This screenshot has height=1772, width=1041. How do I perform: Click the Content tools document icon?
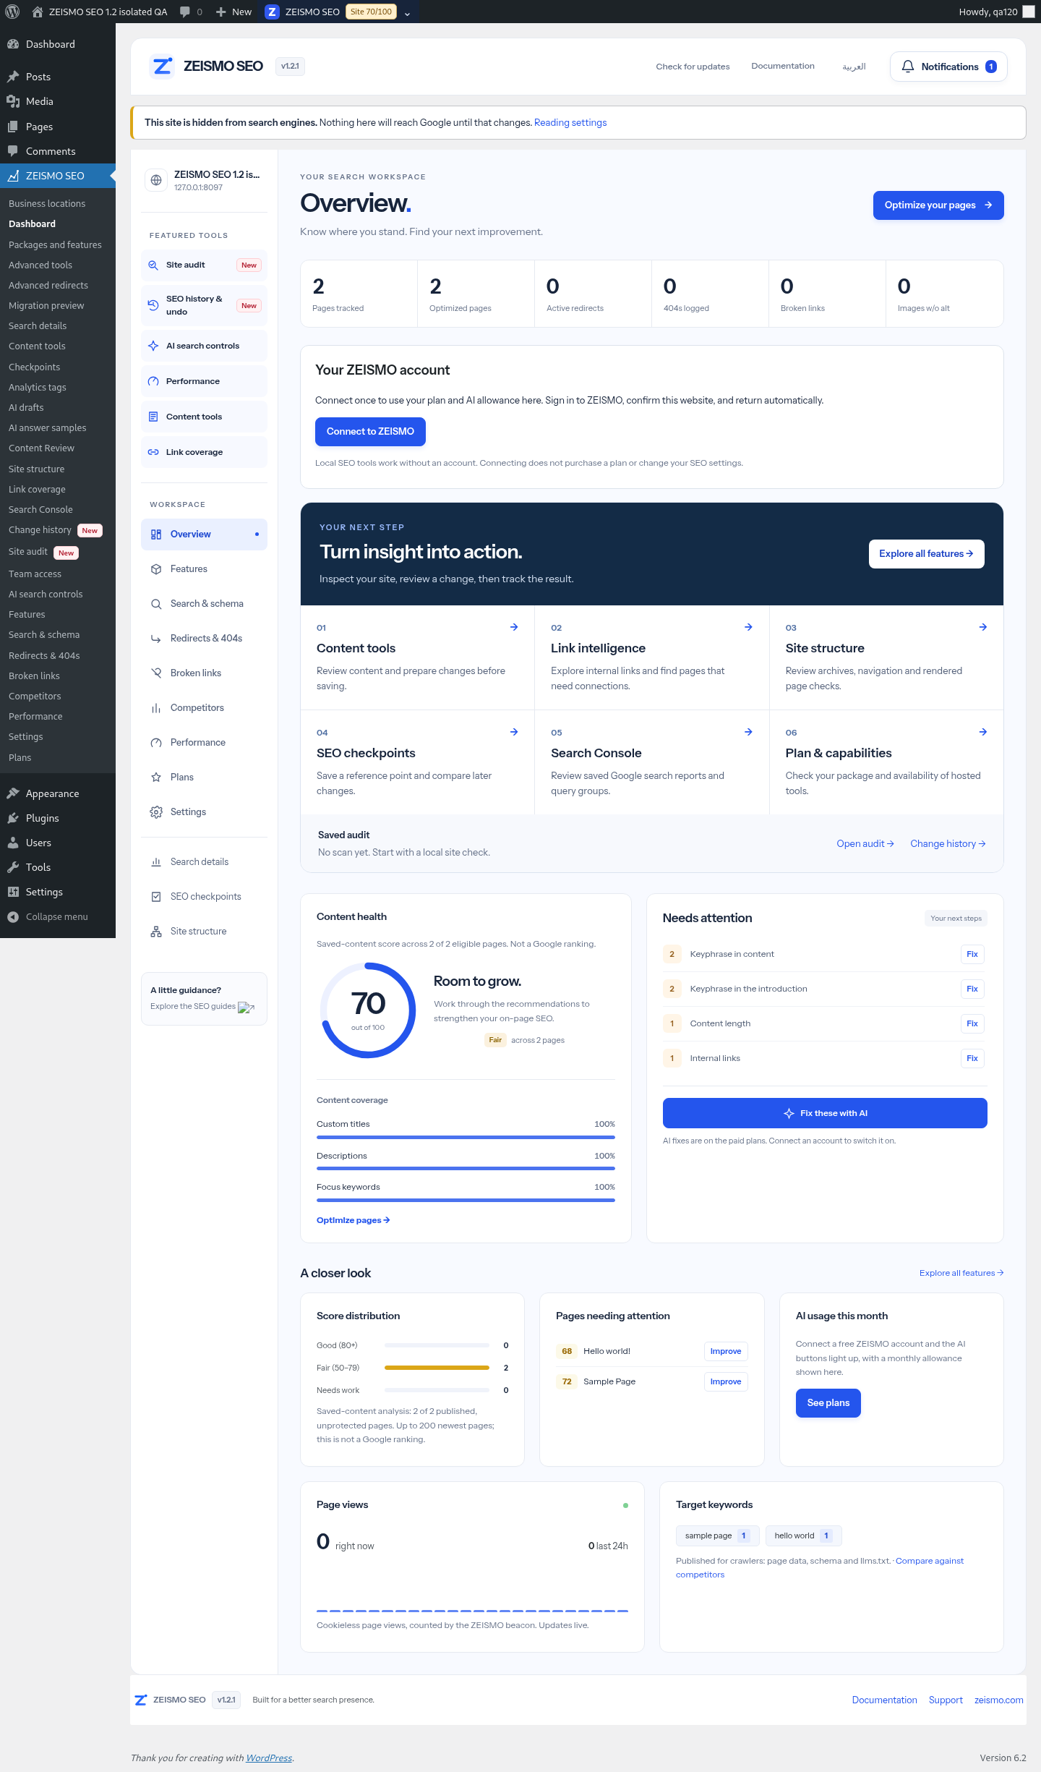tap(153, 417)
